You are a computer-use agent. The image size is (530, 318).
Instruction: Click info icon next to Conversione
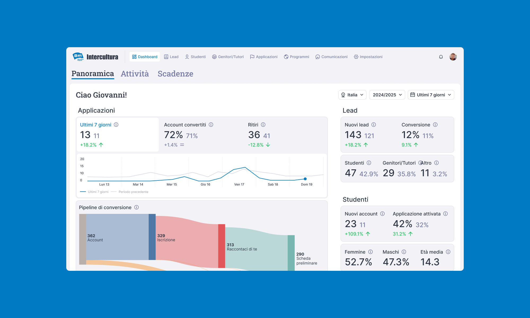[435, 125]
